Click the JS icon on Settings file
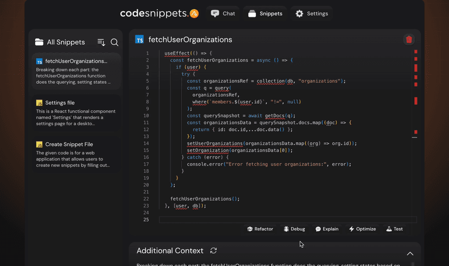Image resolution: width=449 pixels, height=266 pixels. 39,103
